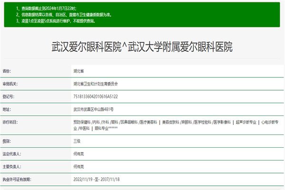Screen dimensions: 285x190
Task: Click the departments list starting with 预防保健科
Action: pyautogui.click(x=176, y=125)
